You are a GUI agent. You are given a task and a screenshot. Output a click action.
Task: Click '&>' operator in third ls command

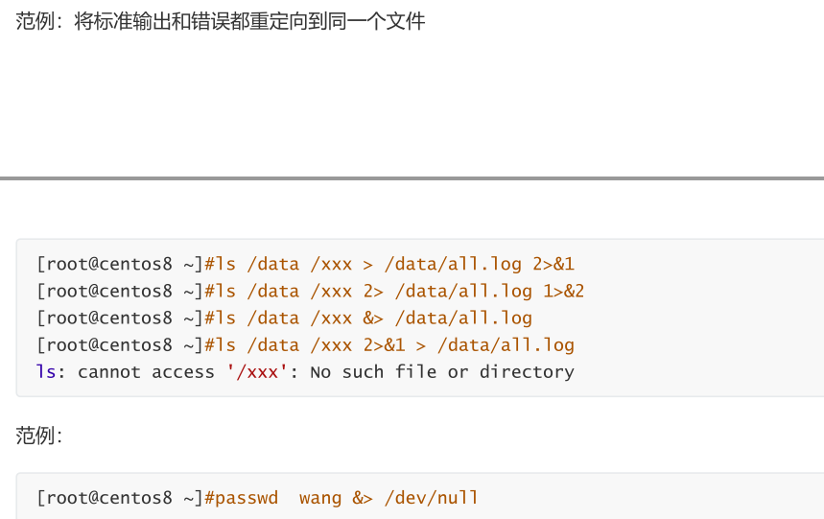373,318
